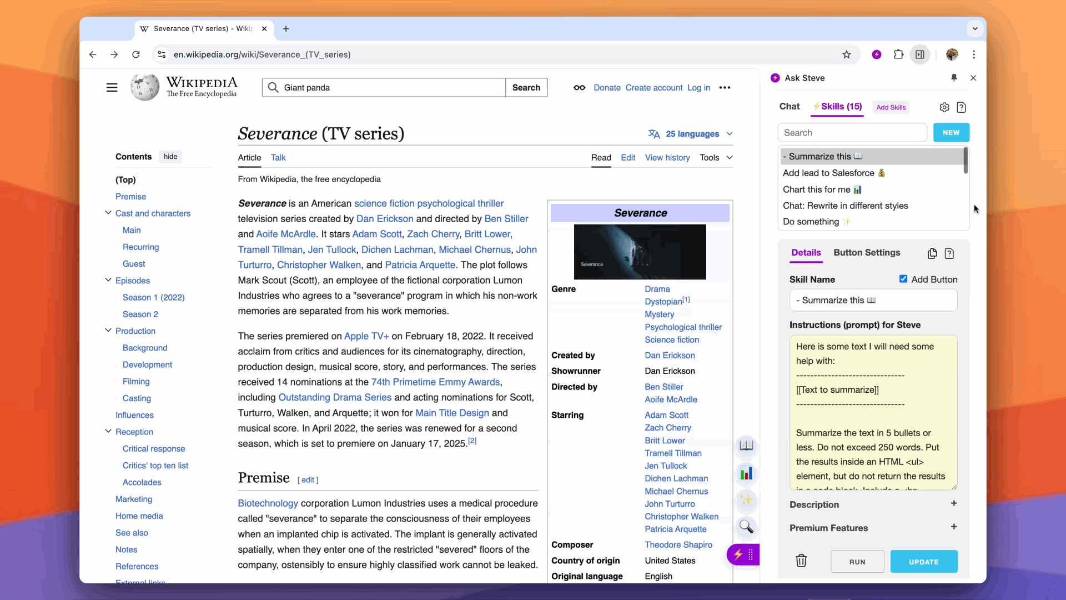The width and height of the screenshot is (1066, 600).
Task: Click the floating bar chart icon
Action: click(746, 473)
